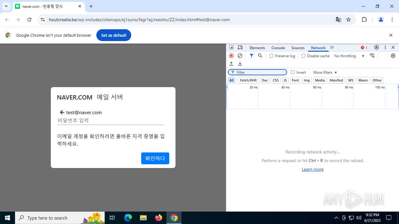Close the DevTools panel

tap(393, 48)
